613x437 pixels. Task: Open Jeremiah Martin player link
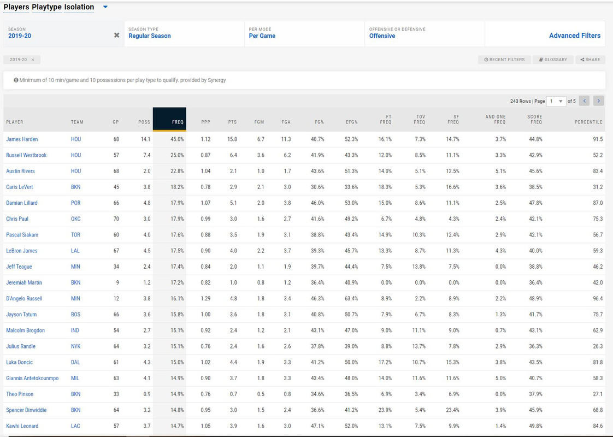24,282
